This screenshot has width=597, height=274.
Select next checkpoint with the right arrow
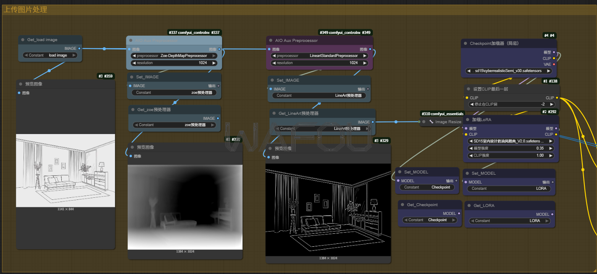click(x=548, y=71)
